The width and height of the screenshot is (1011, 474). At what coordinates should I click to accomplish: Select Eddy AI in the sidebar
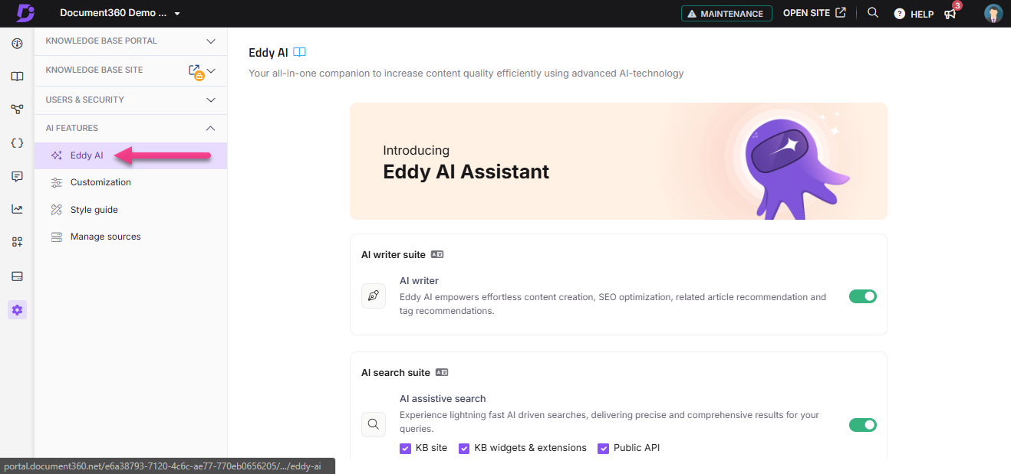pyautogui.click(x=130, y=155)
